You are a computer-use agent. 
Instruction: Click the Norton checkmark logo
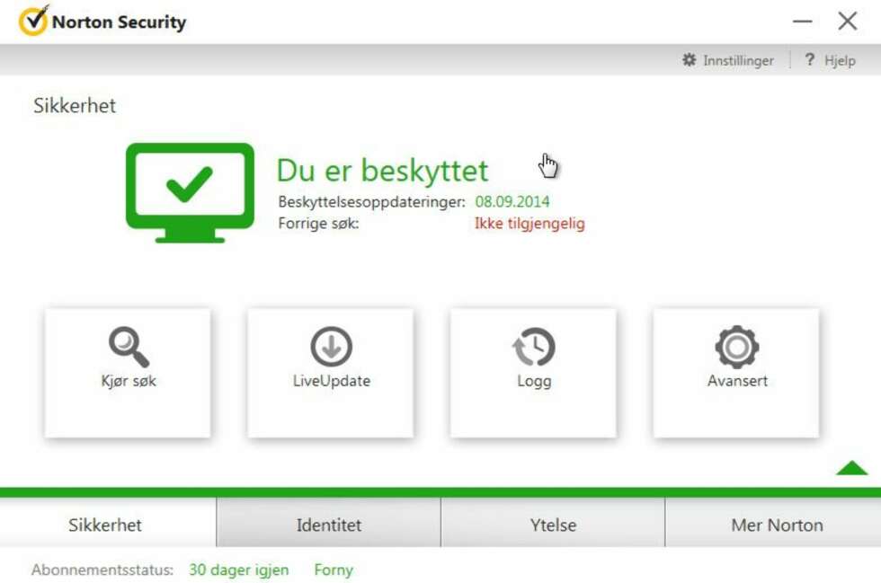click(34, 21)
